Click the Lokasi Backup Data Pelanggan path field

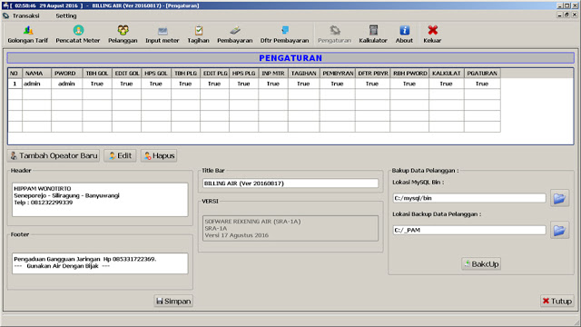click(x=469, y=230)
